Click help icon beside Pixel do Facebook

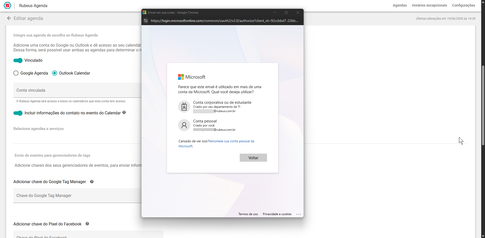coord(87,224)
